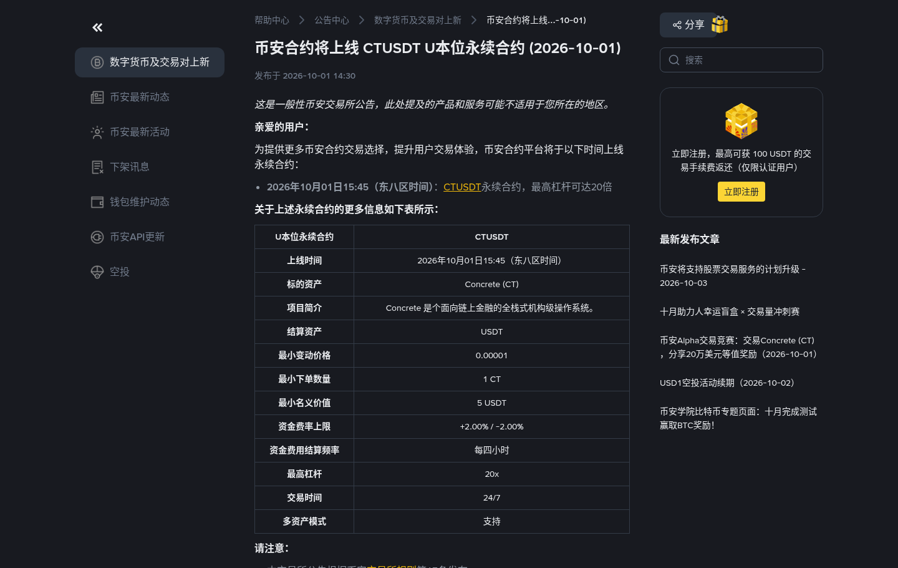This screenshot has width=898, height=568.
Task: Click the 分享 share button
Action: pos(688,25)
